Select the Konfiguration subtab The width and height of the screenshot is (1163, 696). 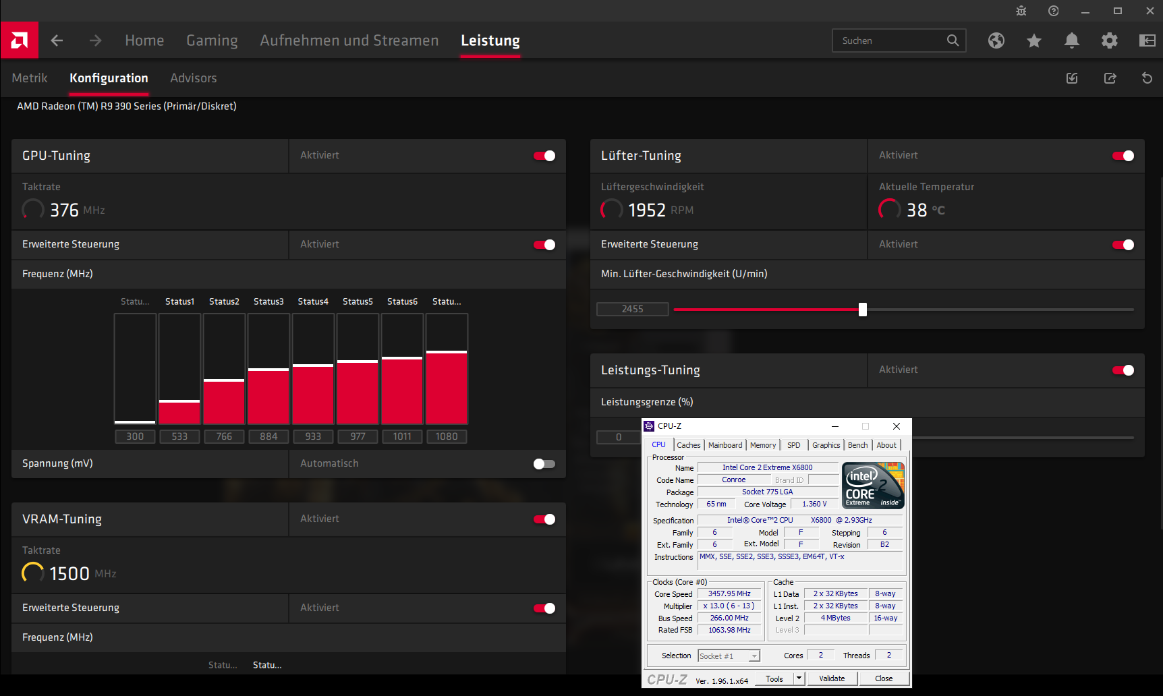point(109,78)
